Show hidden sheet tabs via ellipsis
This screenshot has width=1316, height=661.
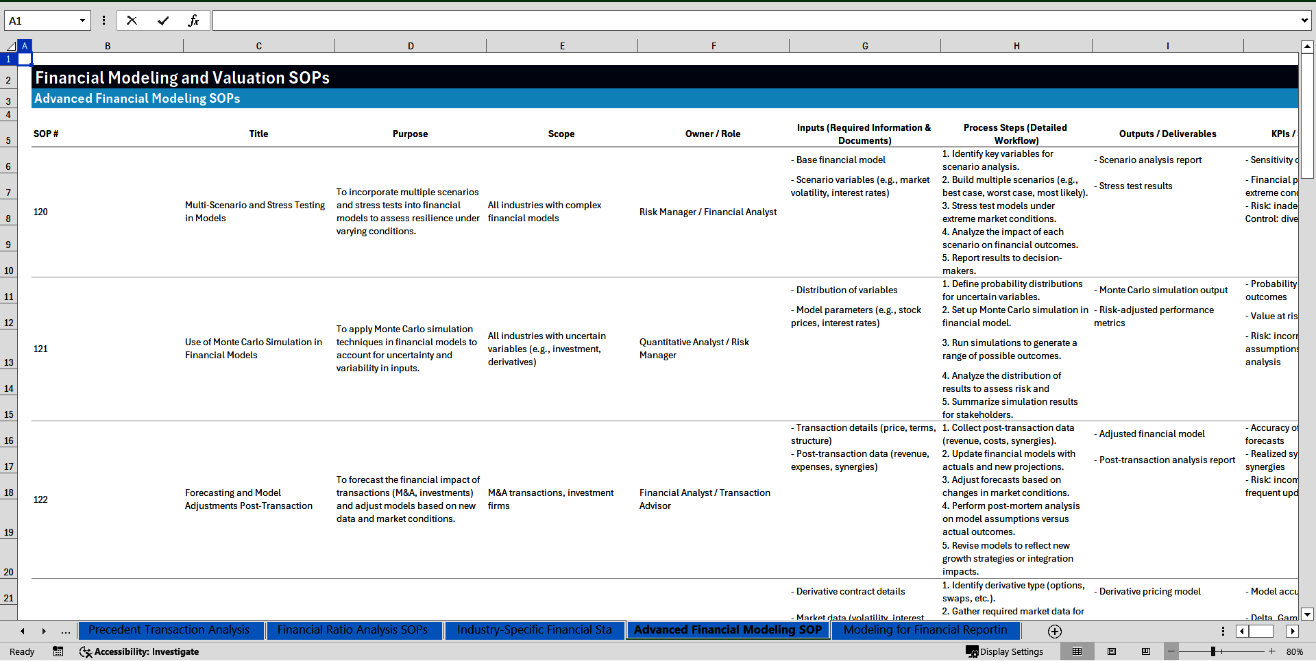65,631
